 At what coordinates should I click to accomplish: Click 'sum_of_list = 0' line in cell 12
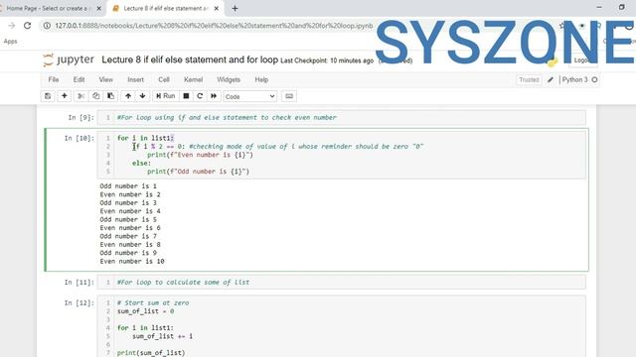[x=146, y=311]
